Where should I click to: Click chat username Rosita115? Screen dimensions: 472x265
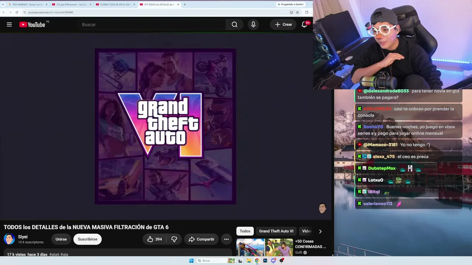pos(373,127)
